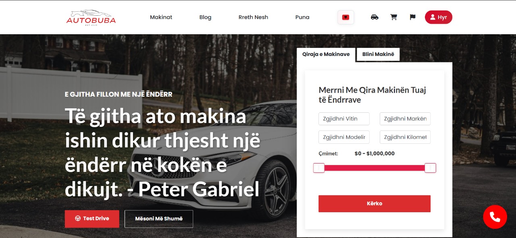Screen dimensions: 516x238
Task: Go to the Blog menu item
Action: [205, 17]
